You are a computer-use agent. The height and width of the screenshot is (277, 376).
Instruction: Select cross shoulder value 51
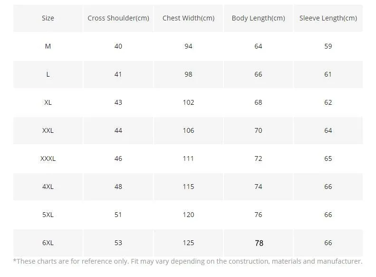coord(118,215)
